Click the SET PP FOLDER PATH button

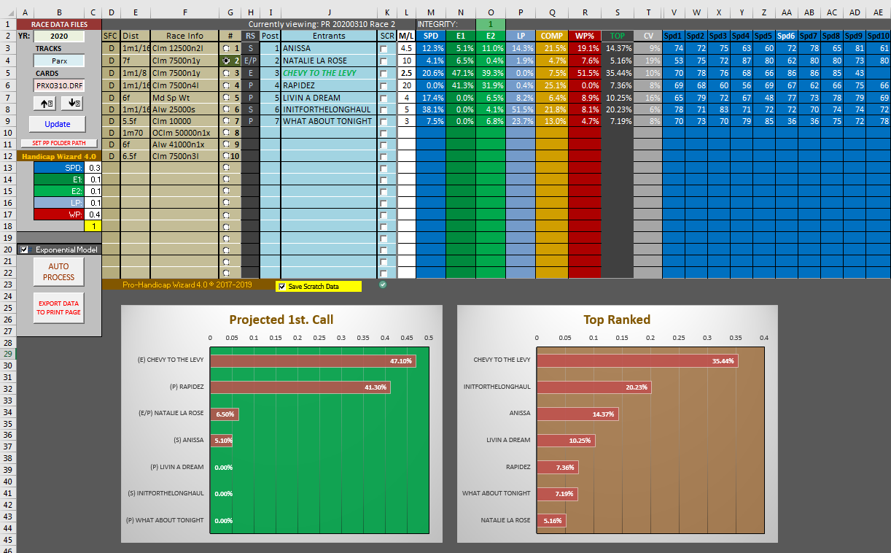[58, 143]
